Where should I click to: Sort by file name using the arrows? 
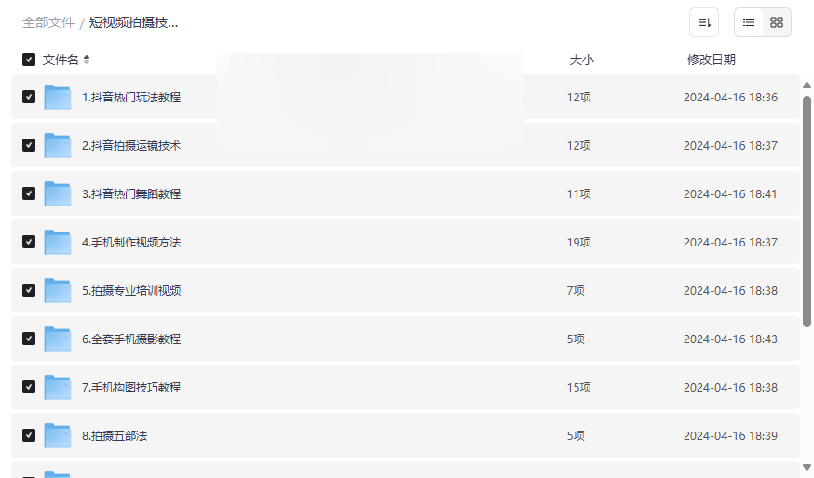click(87, 60)
